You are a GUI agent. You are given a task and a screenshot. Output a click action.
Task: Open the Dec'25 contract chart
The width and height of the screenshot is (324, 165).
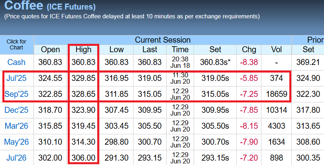(16, 110)
